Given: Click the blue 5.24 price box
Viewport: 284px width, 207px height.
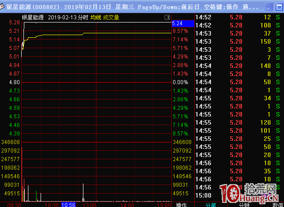Looking at the screenshot, I should click(183, 23).
